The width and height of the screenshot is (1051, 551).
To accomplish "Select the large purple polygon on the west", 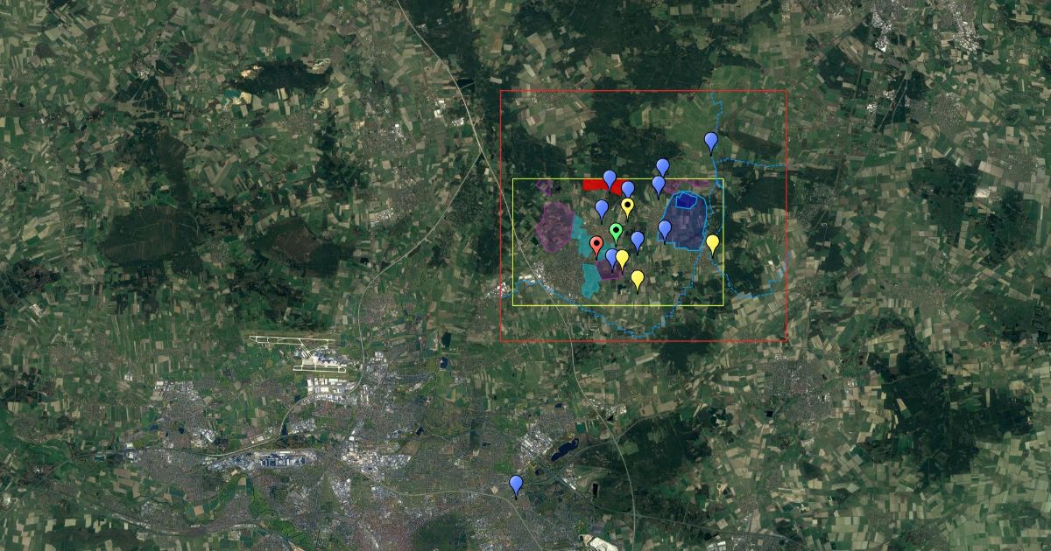I will [x=554, y=227].
